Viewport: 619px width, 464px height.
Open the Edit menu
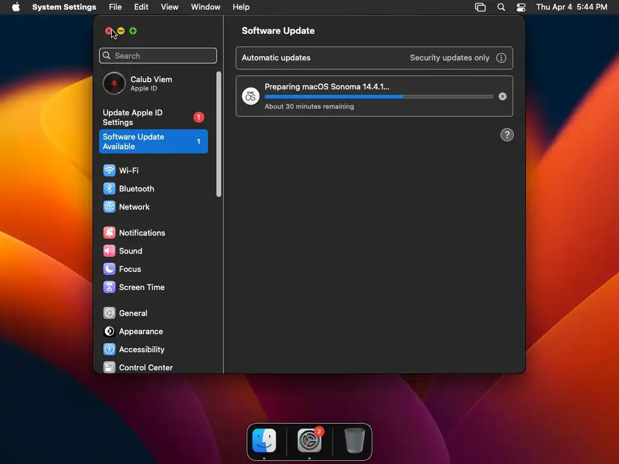[141, 7]
